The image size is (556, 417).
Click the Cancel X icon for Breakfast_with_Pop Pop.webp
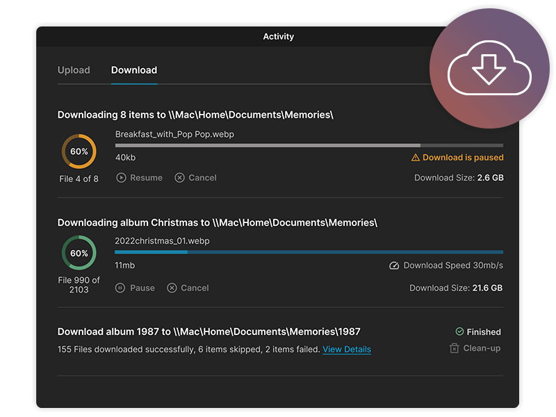(179, 178)
